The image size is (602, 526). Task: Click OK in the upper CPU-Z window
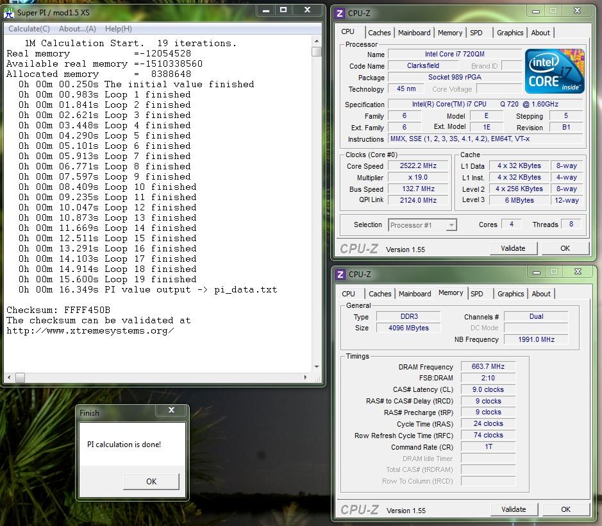coord(565,248)
